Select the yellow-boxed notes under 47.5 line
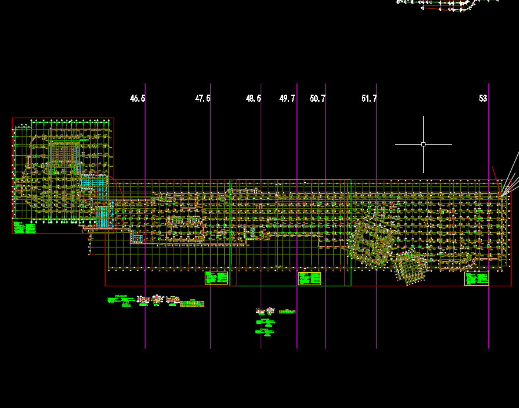The image size is (519, 408). (216, 278)
